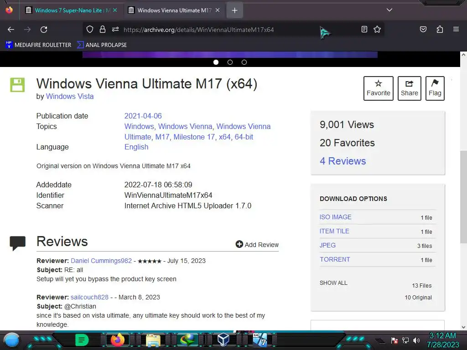Go back with the browser back arrow
Screen dimensions: 467x350
[x=11, y=30]
